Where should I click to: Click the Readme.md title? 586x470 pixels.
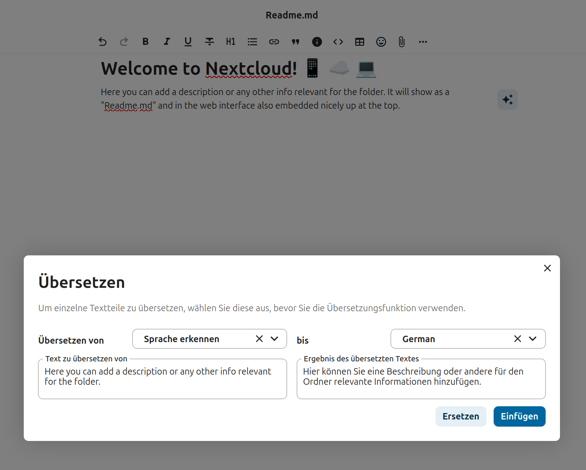292,15
